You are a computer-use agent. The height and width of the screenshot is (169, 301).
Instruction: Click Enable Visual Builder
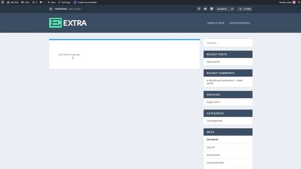(85, 2)
